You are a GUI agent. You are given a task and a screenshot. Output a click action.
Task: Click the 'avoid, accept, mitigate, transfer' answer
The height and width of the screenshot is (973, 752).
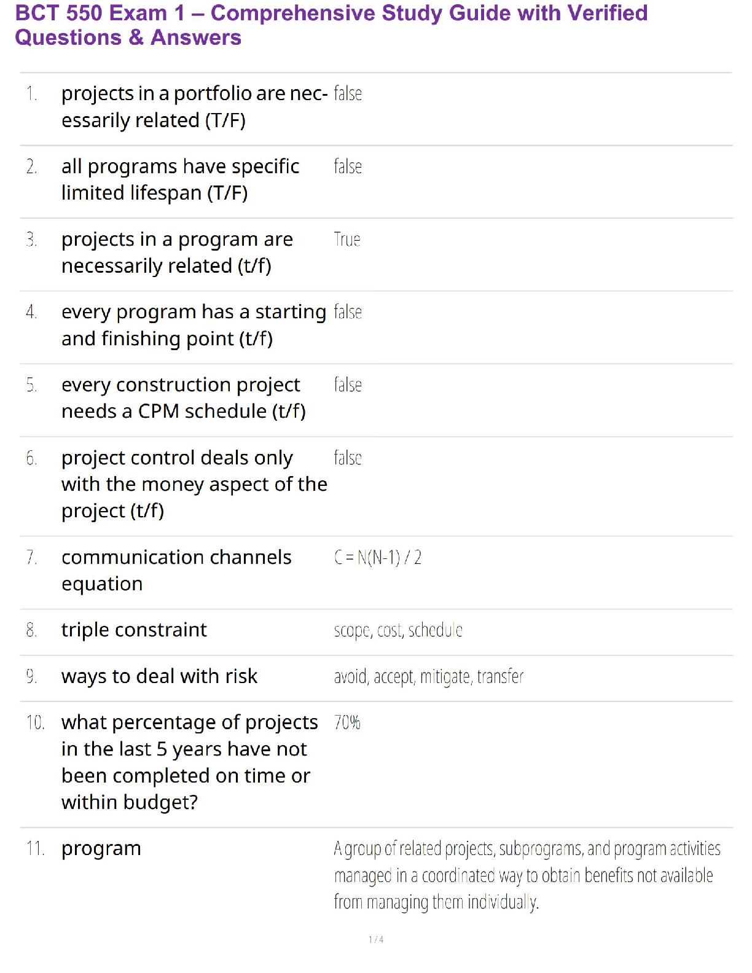429,677
